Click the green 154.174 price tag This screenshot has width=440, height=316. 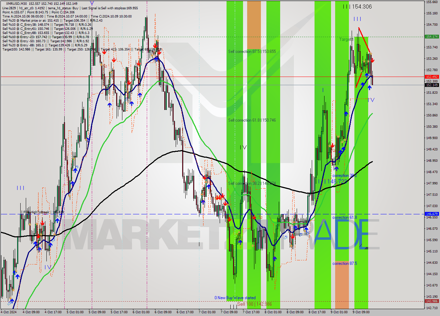432,36
